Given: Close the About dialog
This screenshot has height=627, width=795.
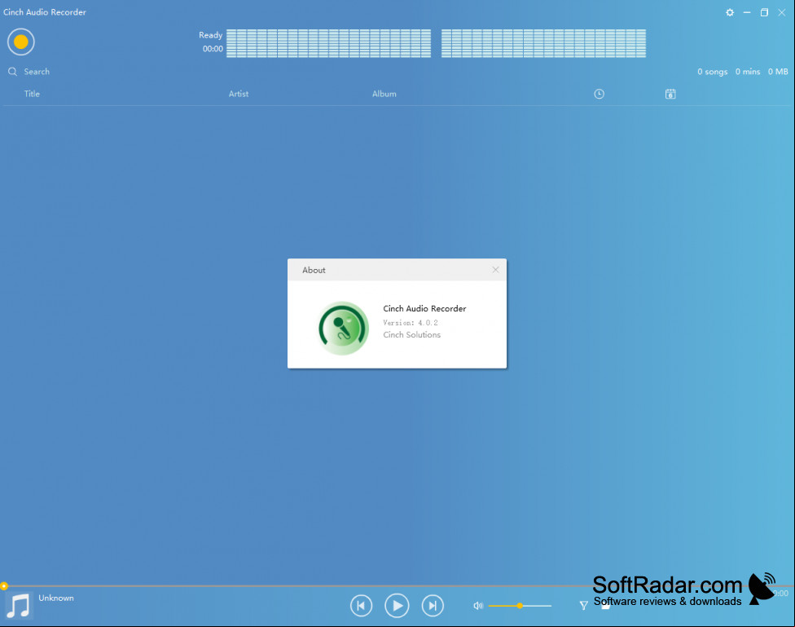Looking at the screenshot, I should pyautogui.click(x=495, y=270).
